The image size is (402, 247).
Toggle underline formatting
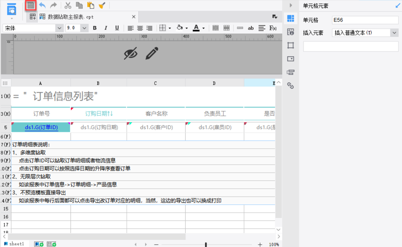click(117, 28)
